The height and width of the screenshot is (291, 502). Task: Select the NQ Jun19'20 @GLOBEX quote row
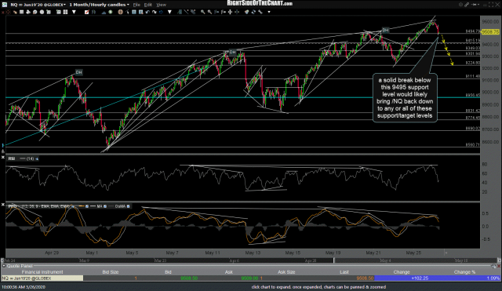point(251,278)
